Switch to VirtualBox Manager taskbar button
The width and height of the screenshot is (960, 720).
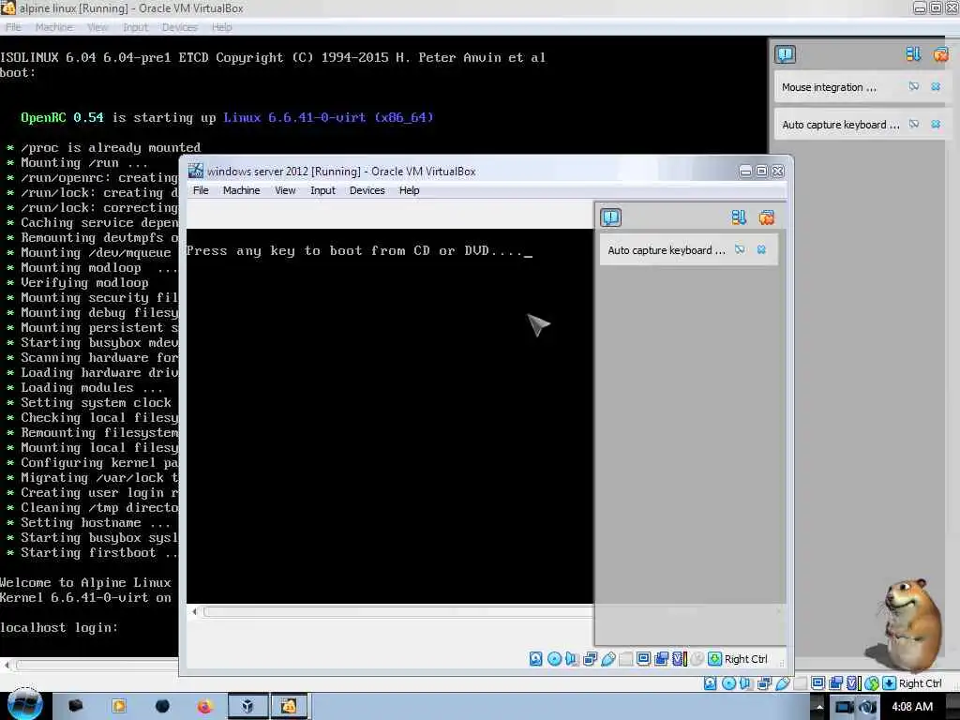[x=247, y=707]
